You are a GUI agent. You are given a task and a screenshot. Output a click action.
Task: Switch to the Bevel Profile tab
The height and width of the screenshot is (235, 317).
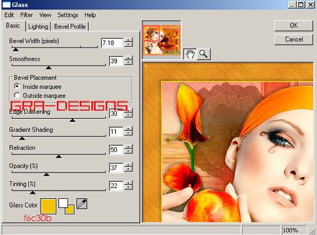coord(70,26)
